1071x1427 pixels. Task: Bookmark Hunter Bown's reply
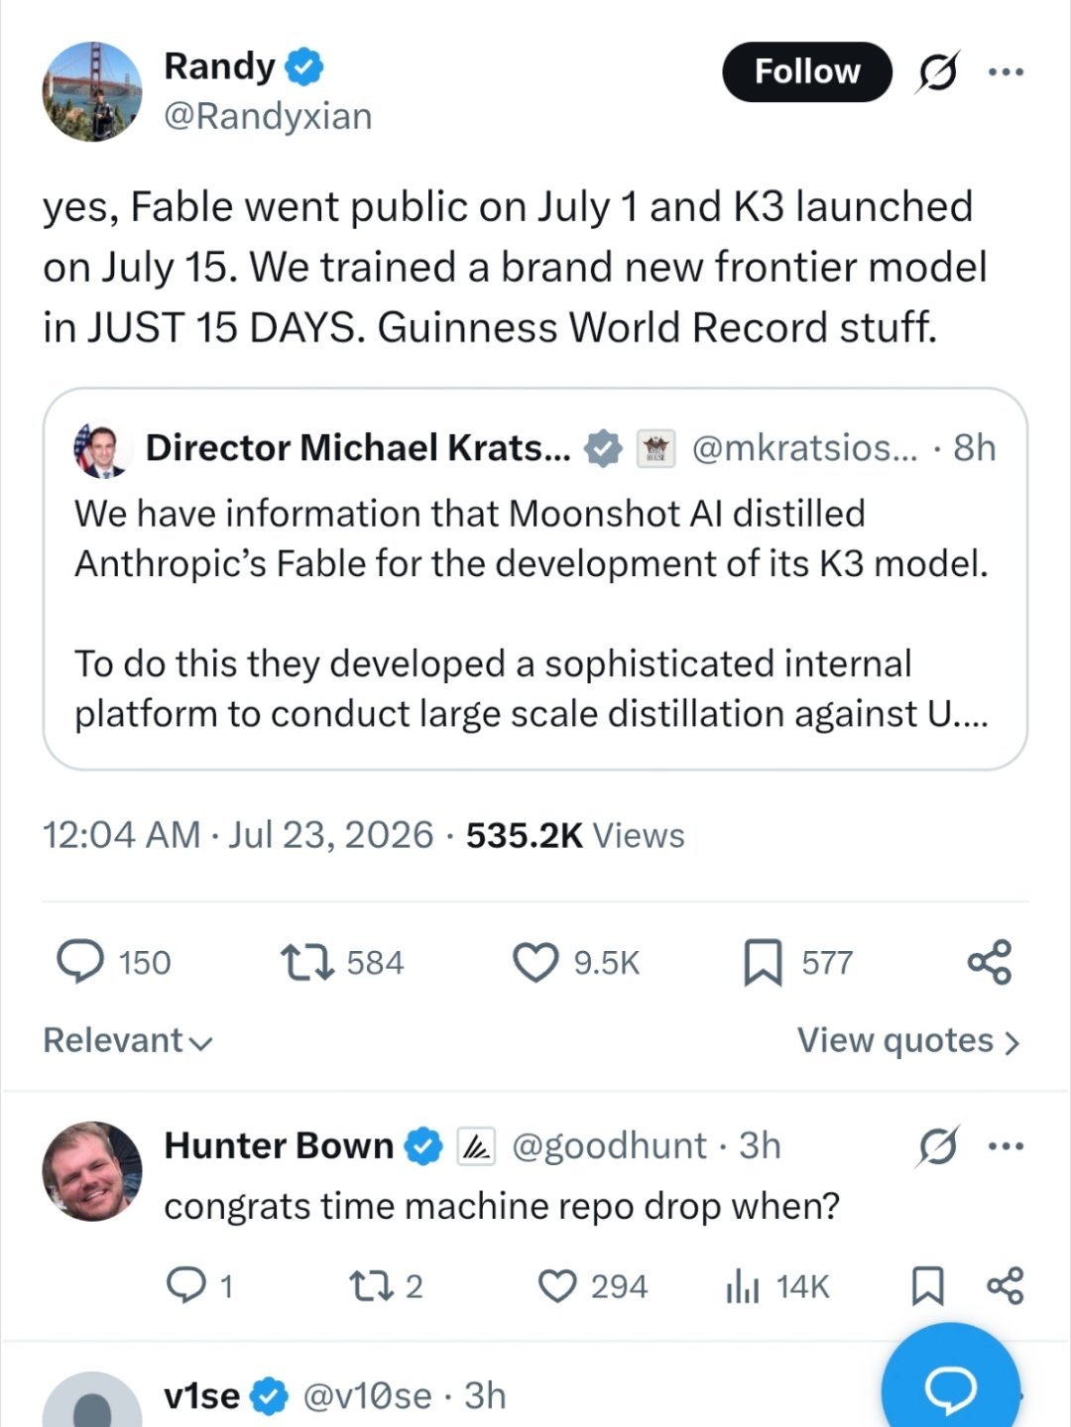click(x=926, y=1286)
